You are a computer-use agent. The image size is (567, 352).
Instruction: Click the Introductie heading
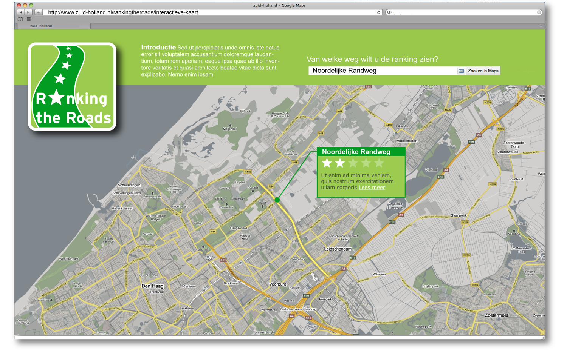pos(158,48)
